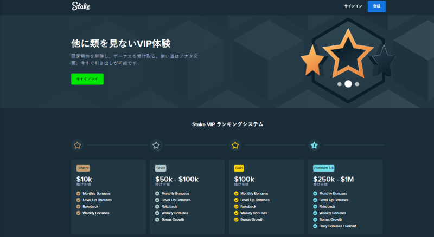Click the Stake logo in header
The width and height of the screenshot is (434, 237).
tap(80, 6)
